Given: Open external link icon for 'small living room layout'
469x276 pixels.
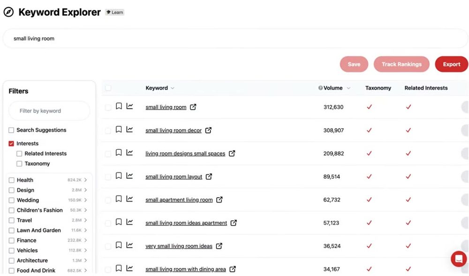Looking at the screenshot, I should click(209, 176).
